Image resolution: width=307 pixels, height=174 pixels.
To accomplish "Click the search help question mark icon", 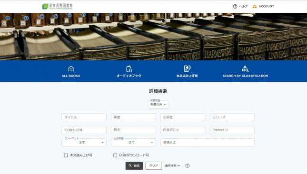I will (188, 166).
